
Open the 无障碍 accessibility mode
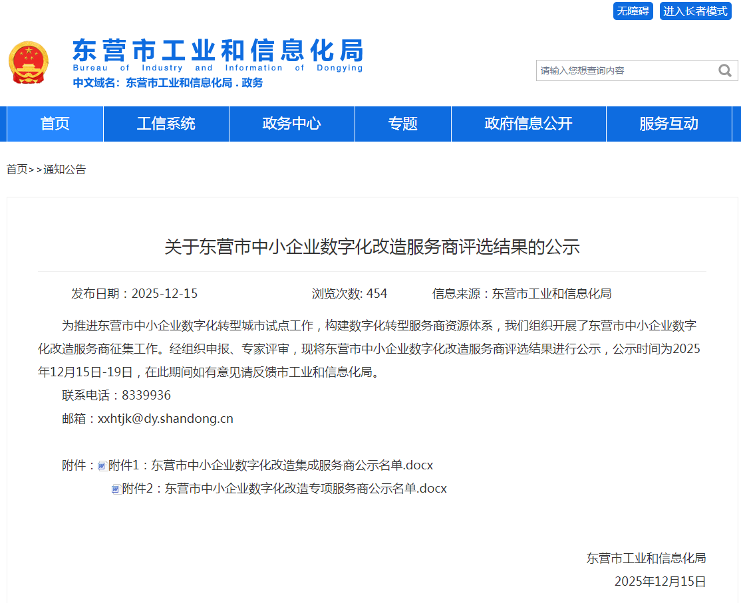coord(633,11)
